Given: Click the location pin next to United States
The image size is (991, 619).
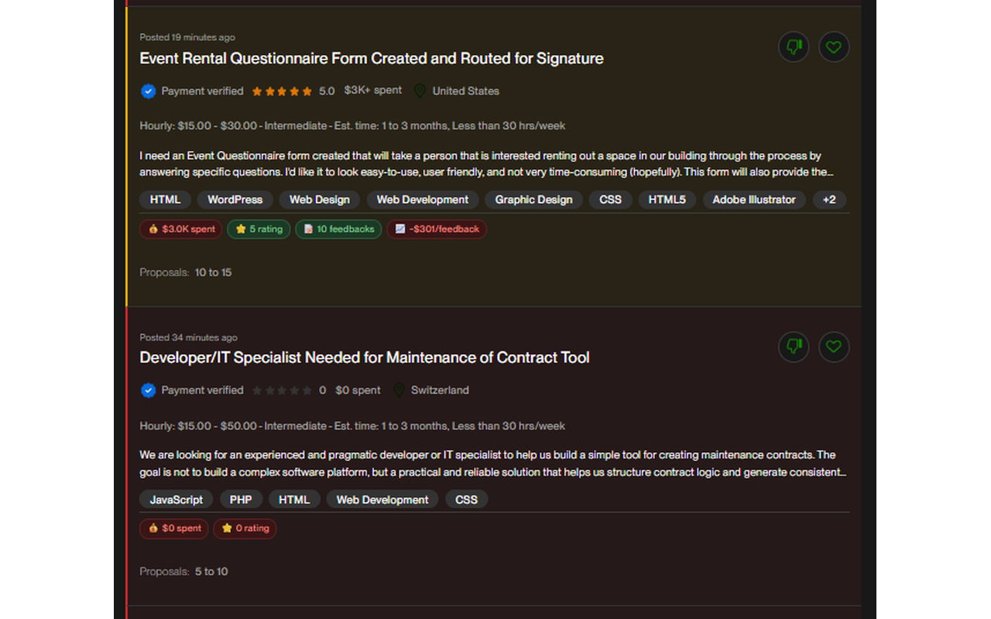Looking at the screenshot, I should 419,91.
